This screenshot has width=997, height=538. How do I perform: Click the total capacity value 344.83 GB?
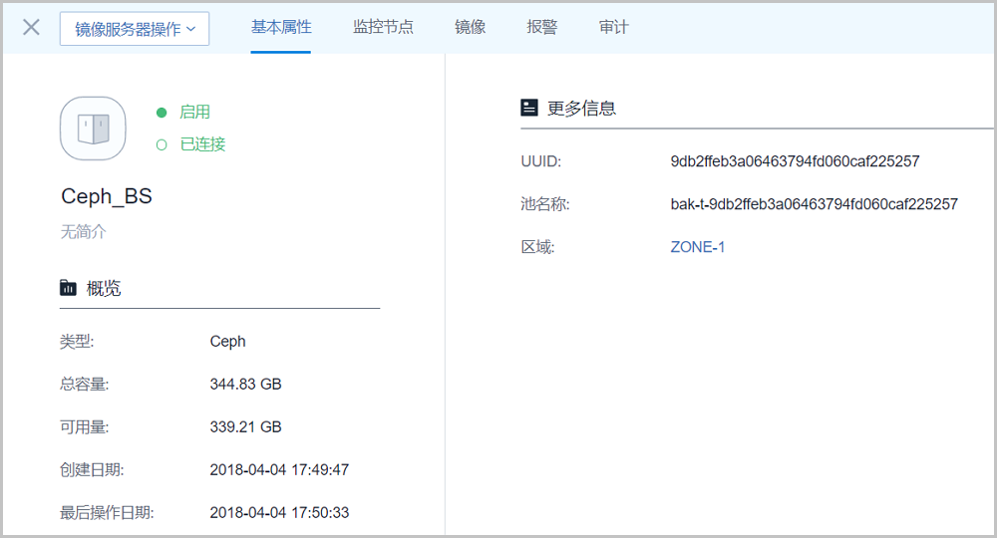coord(245,385)
